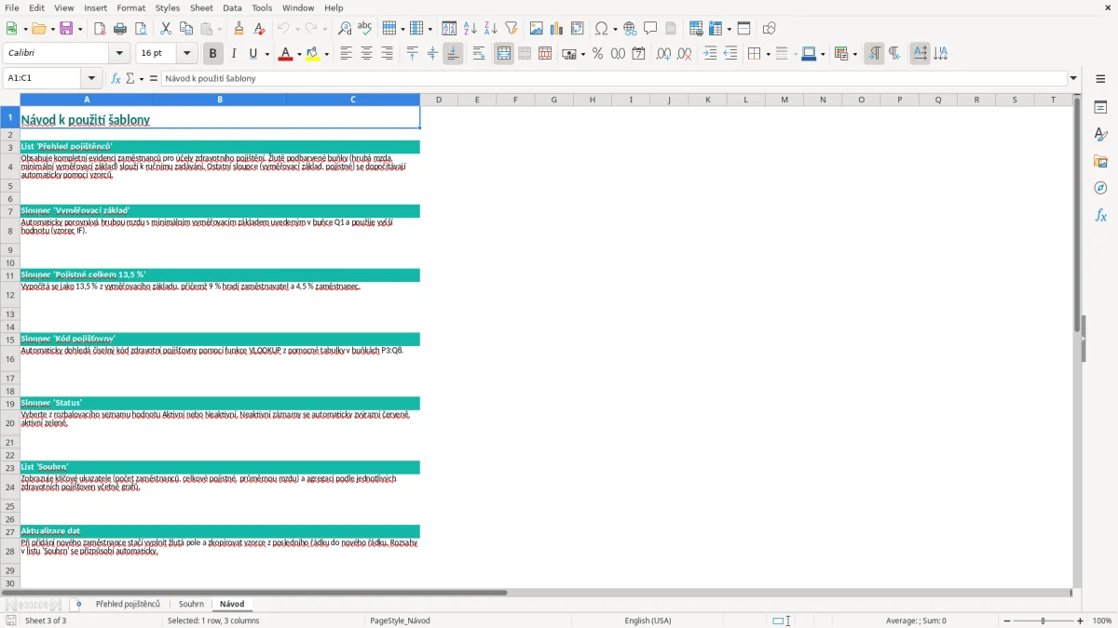This screenshot has height=628, width=1118.
Task: Insert a comment
Action: (650, 29)
